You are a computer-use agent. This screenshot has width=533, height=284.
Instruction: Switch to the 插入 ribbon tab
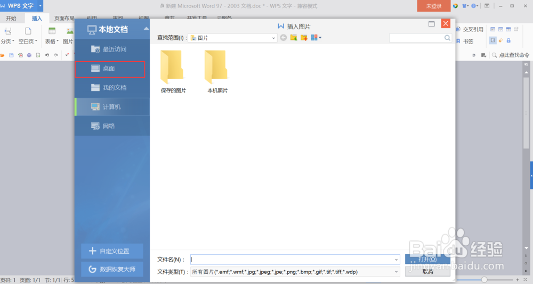37,18
